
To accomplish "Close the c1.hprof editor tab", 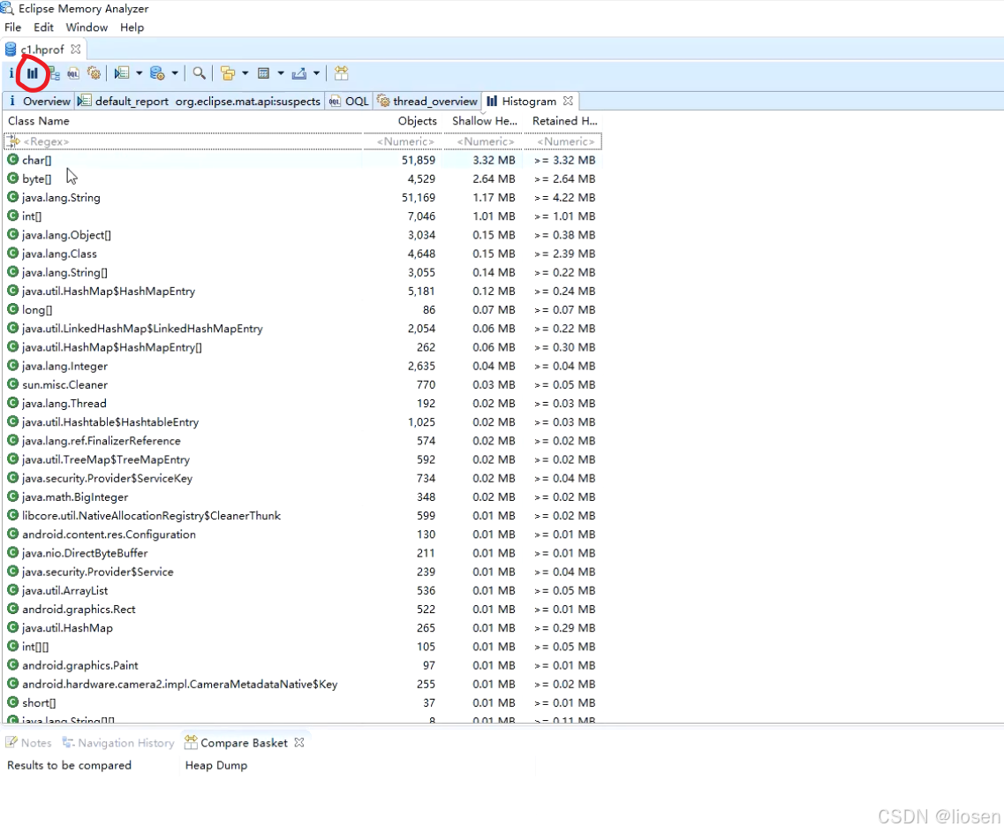I will pos(76,49).
